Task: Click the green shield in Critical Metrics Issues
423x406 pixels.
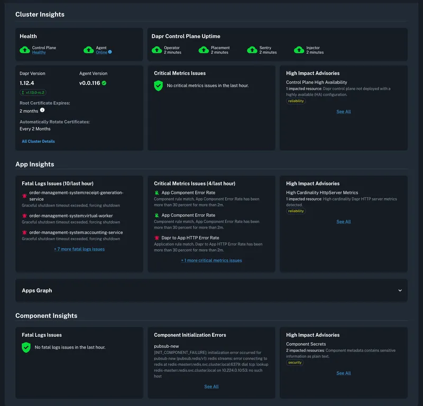Action: click(158, 86)
